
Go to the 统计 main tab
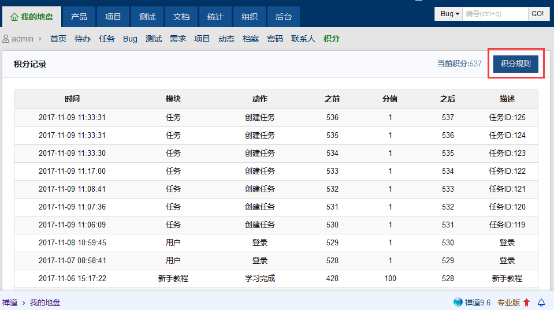pos(215,17)
